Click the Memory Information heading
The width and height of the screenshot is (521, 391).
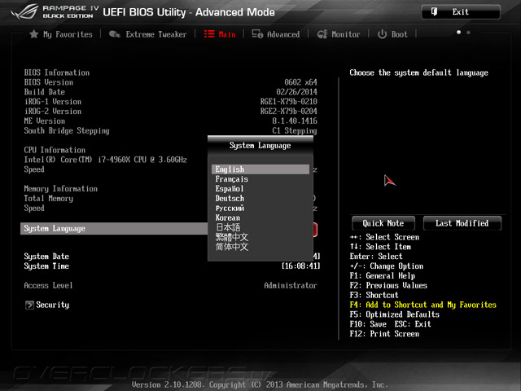tap(61, 188)
